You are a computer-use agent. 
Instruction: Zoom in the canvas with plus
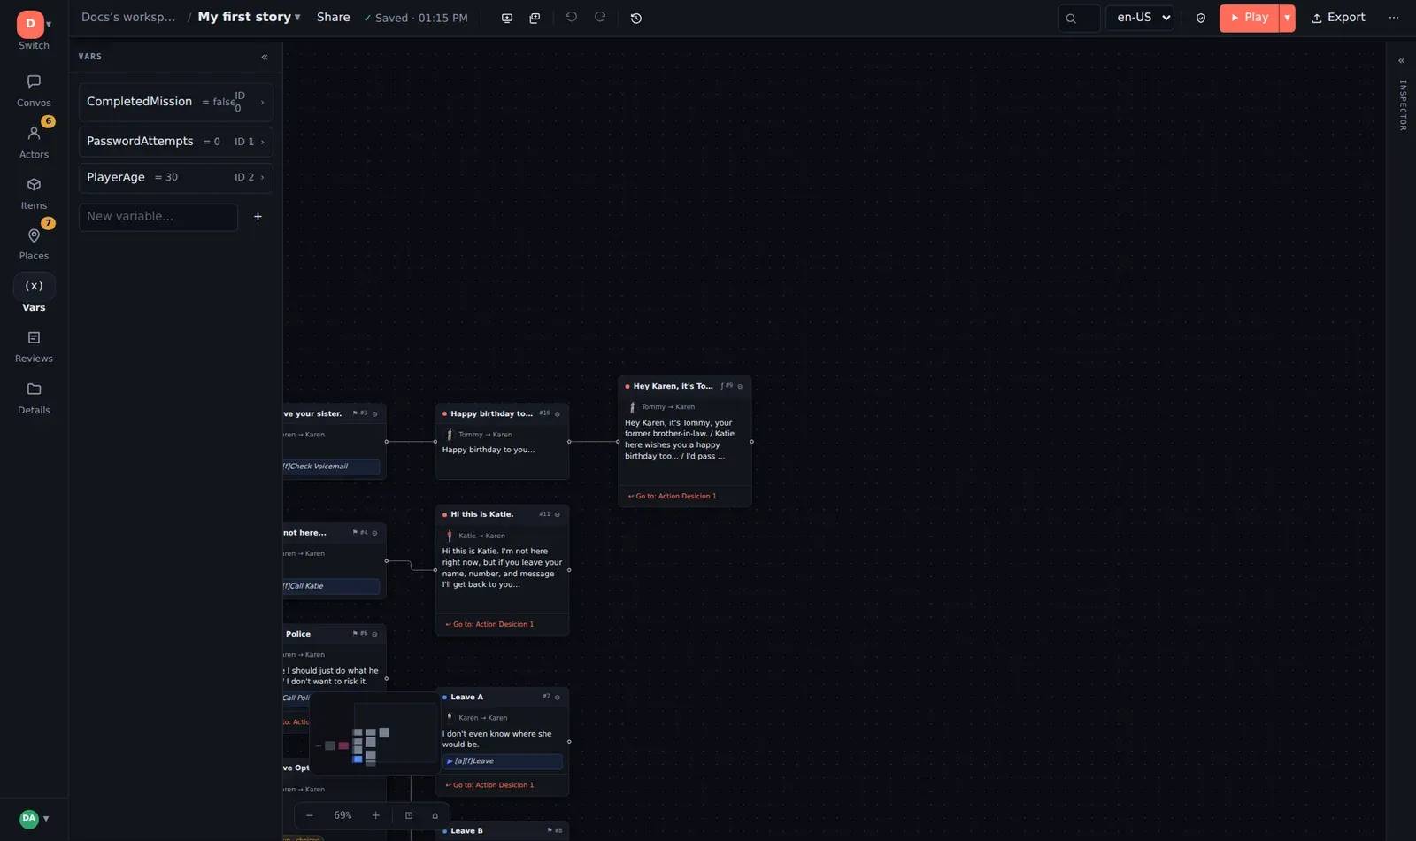tap(376, 815)
